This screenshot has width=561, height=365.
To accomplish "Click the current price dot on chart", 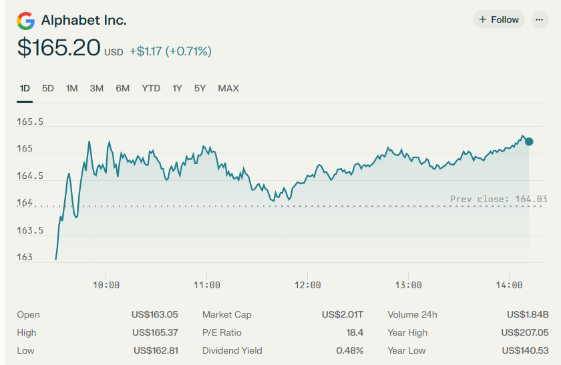I will pyautogui.click(x=529, y=142).
